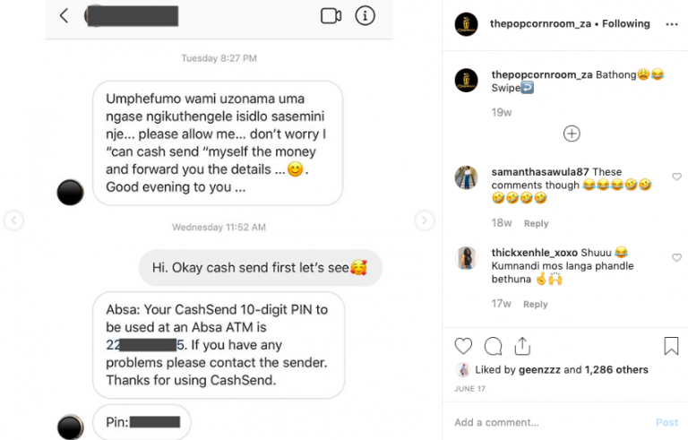Click the back arrow in chat header
688x440 pixels.
tap(64, 16)
